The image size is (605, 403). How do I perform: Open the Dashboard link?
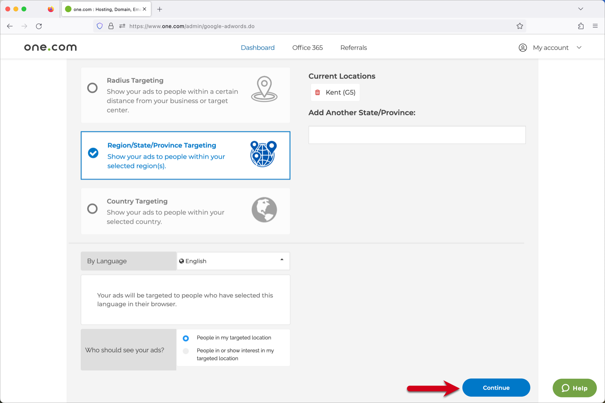tap(257, 48)
